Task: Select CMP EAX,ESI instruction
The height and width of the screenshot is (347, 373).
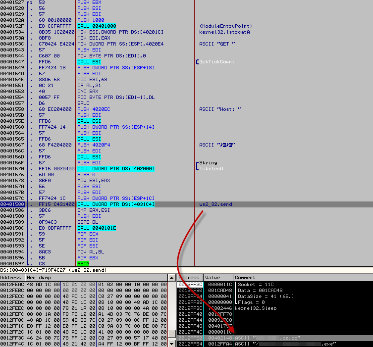Action: point(94,210)
